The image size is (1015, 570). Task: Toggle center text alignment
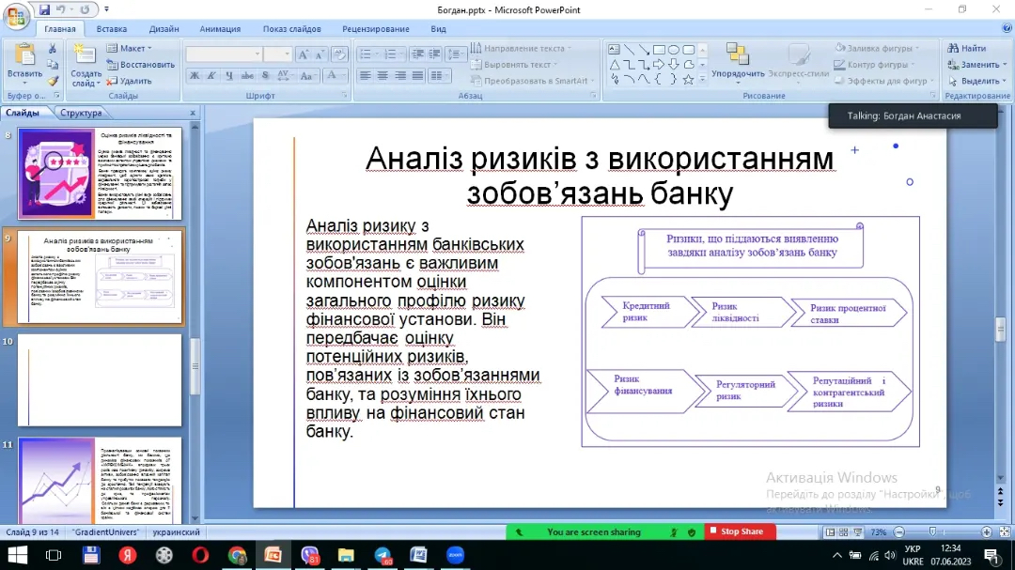point(381,76)
